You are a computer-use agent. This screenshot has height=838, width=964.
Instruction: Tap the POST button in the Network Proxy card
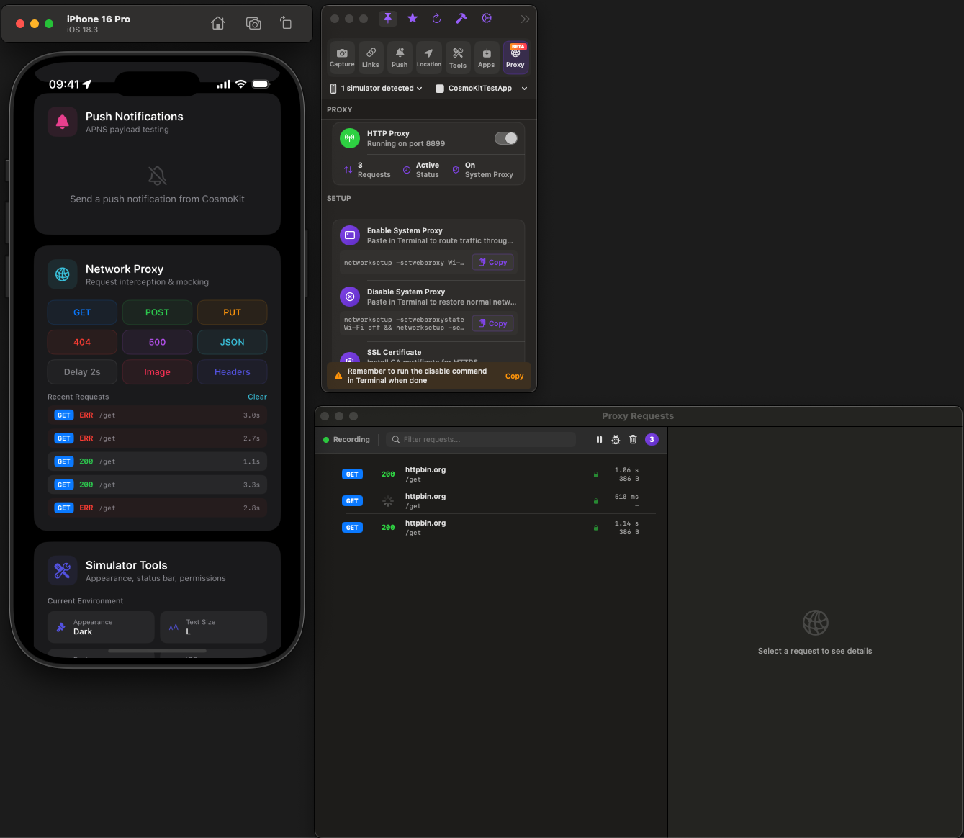(x=157, y=312)
